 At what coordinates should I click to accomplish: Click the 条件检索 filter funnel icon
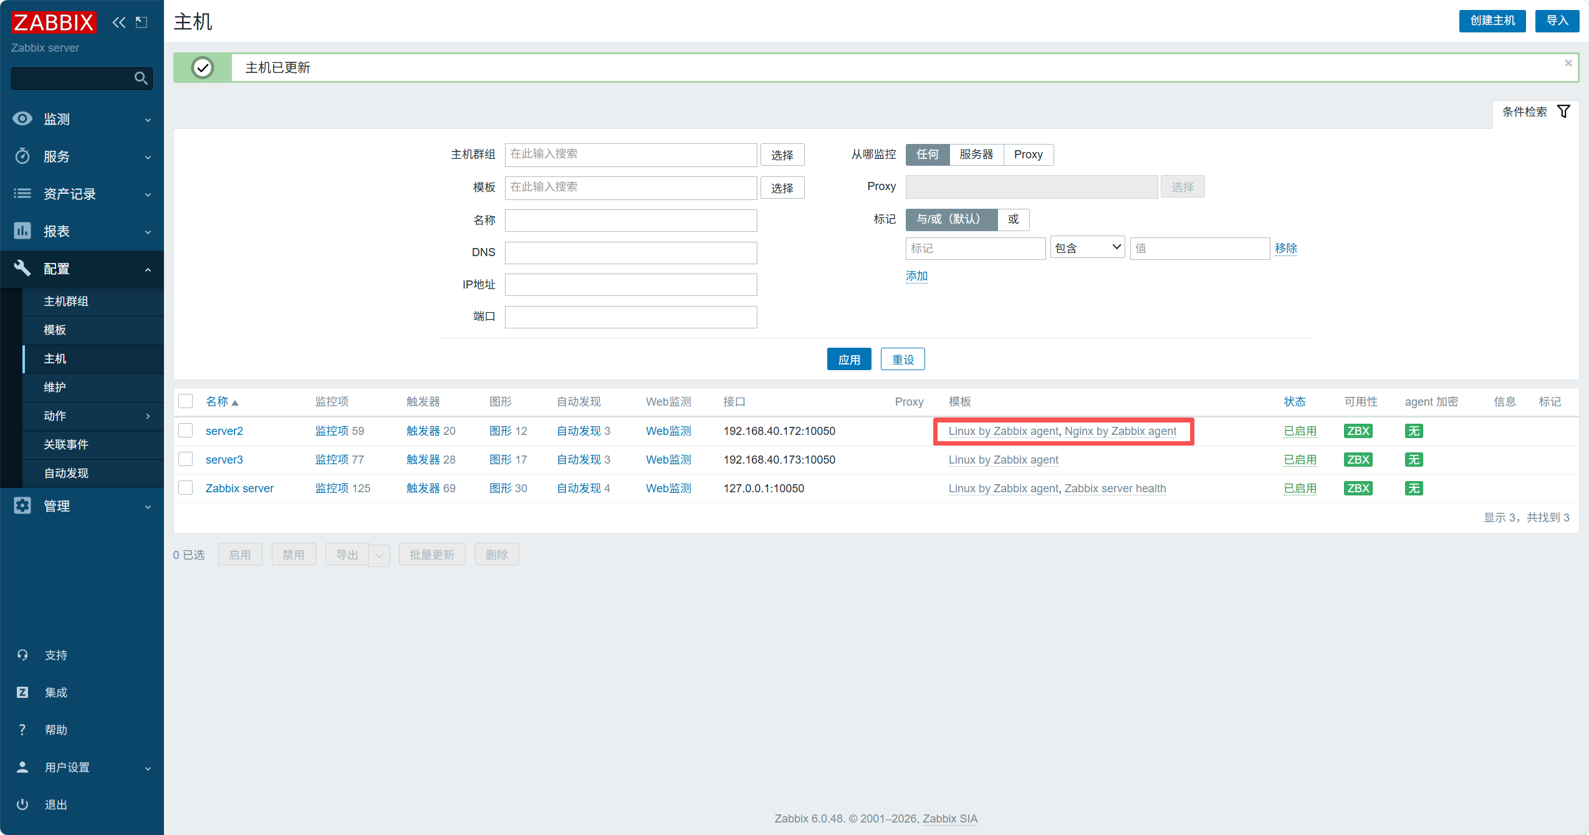(1563, 112)
